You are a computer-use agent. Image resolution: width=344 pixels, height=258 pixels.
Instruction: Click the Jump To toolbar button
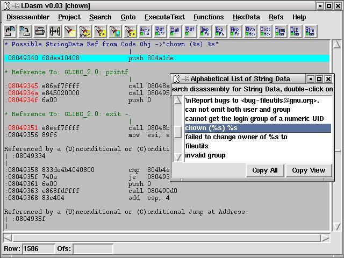(145, 31)
